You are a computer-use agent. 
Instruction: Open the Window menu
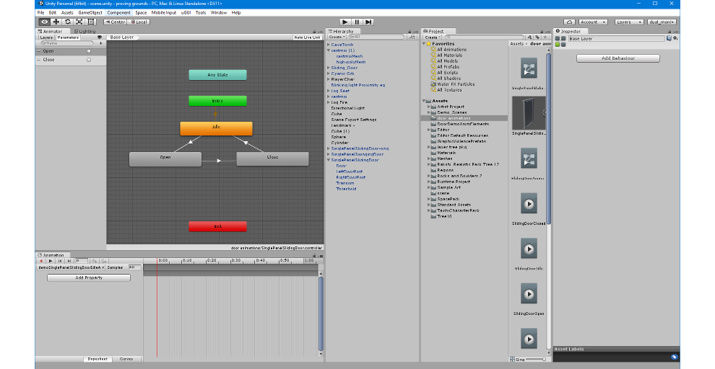pos(218,13)
